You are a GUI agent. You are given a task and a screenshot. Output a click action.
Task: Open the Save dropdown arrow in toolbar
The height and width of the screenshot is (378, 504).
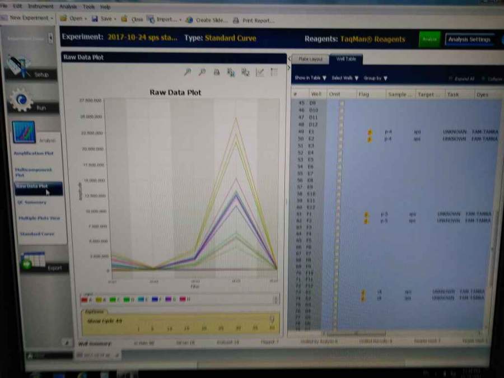[x=115, y=19]
